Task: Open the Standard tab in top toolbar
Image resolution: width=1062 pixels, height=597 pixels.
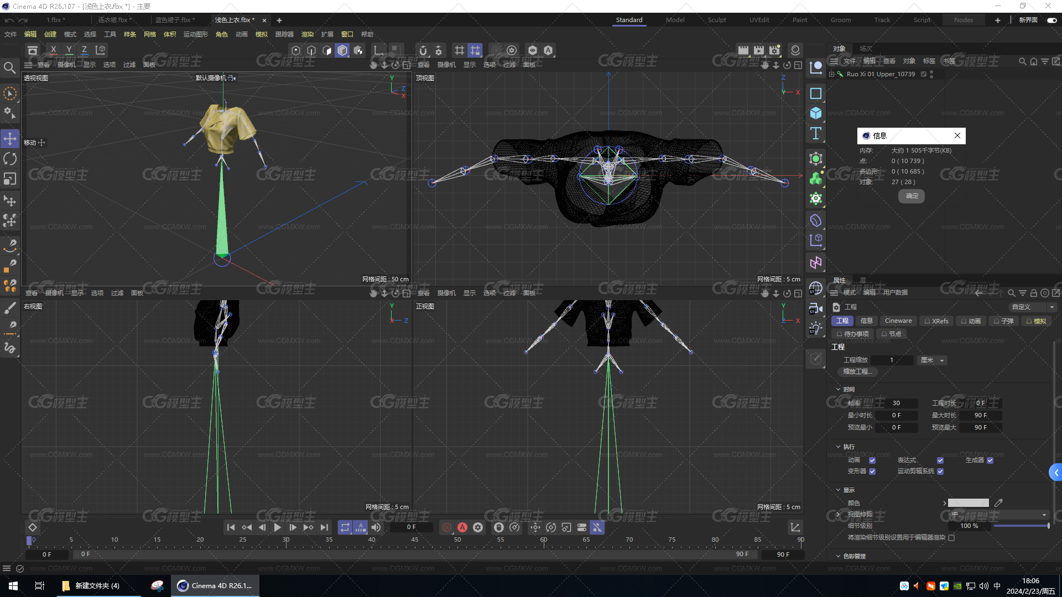Action: click(x=628, y=20)
